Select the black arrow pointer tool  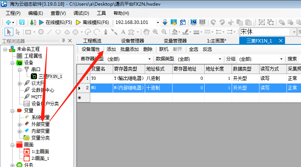[9, 32]
